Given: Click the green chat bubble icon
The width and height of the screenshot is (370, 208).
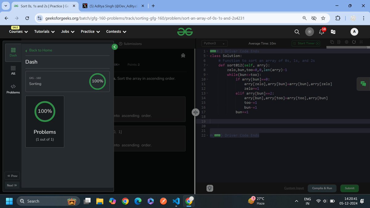Looking at the screenshot, I should click(363, 84).
